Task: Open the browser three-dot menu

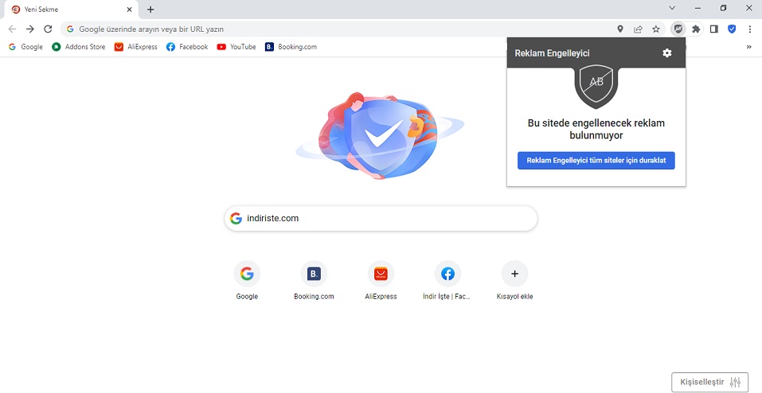Action: click(750, 29)
